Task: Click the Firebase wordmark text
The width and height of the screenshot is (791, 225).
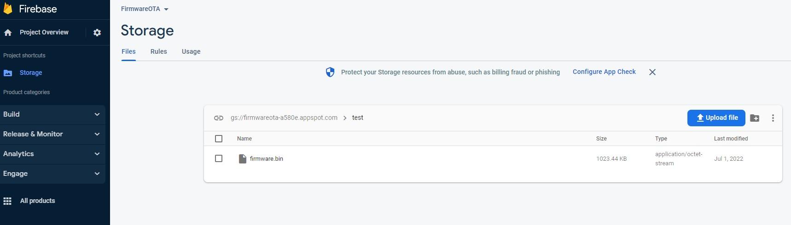Action: [x=38, y=9]
